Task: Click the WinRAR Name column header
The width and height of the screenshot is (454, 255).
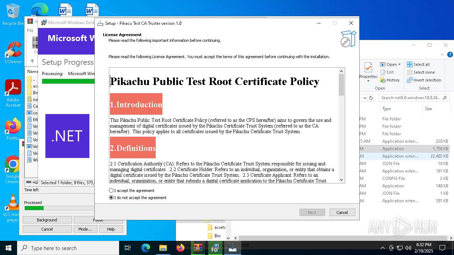Action: click(x=32, y=71)
